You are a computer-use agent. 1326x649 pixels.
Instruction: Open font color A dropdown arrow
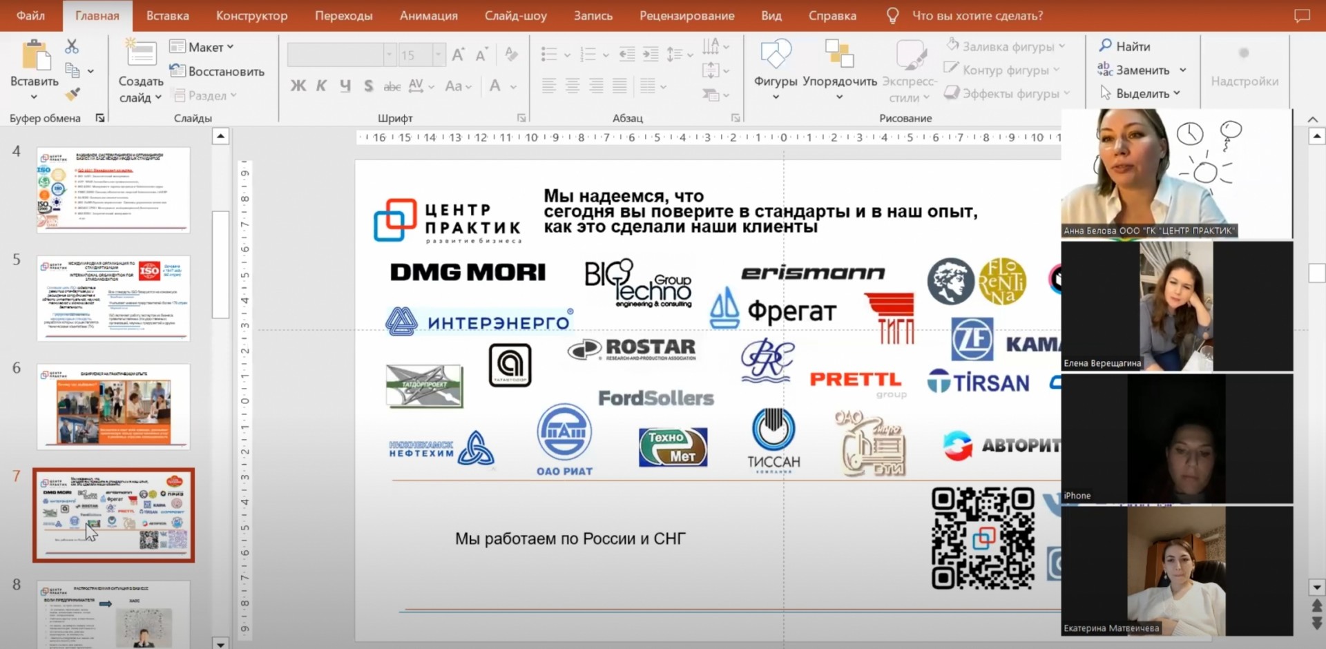pos(513,87)
